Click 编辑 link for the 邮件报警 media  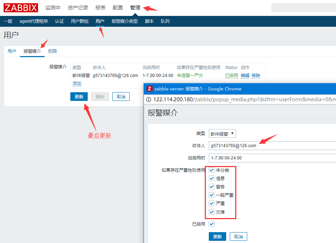(x=245, y=76)
